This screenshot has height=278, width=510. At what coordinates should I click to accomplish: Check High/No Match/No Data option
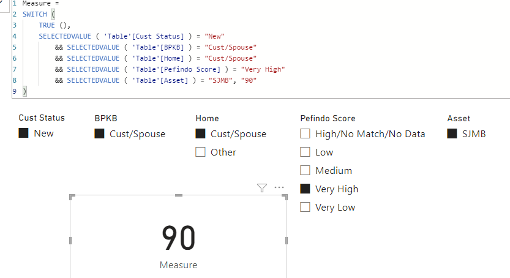click(x=305, y=133)
